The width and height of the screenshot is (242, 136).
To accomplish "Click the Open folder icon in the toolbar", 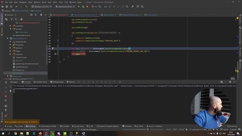I will click(3, 7).
